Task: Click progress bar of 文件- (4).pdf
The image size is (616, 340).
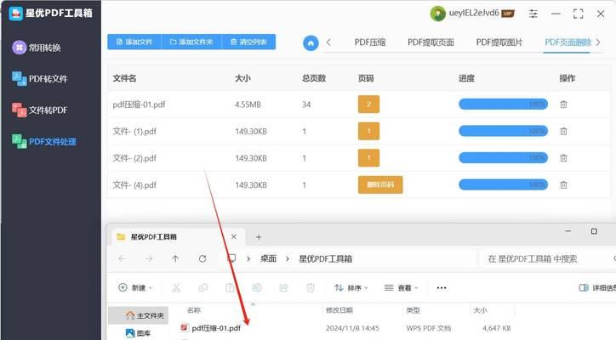Action: (503, 184)
